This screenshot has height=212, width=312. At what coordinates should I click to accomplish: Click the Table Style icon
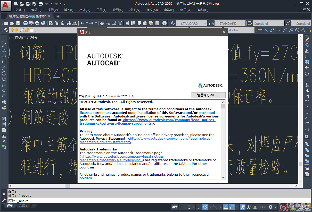click(x=250, y=23)
